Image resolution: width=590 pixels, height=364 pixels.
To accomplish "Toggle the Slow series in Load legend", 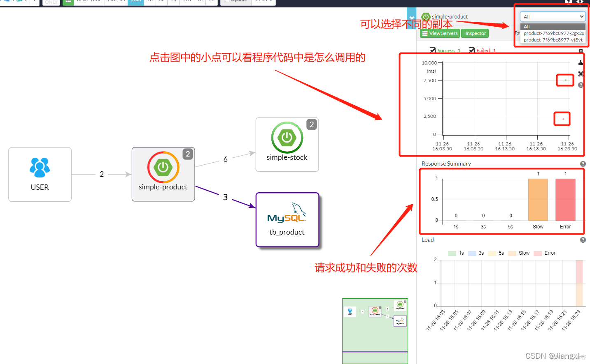I will point(519,253).
